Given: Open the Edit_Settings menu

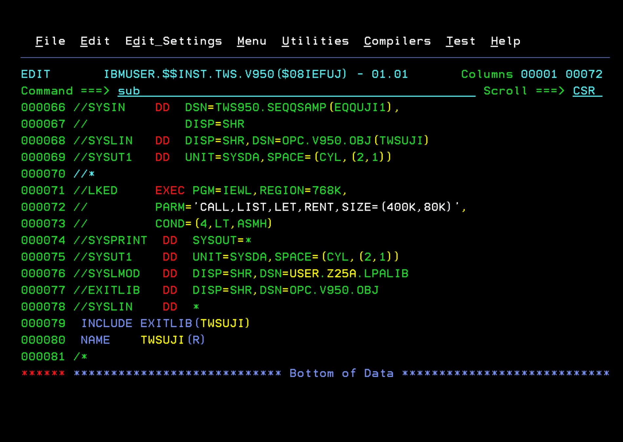Looking at the screenshot, I should 173,41.
